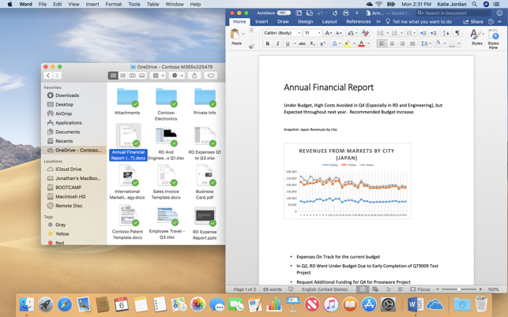
Task: Cut selection with the scissors icon
Action: coord(251,31)
